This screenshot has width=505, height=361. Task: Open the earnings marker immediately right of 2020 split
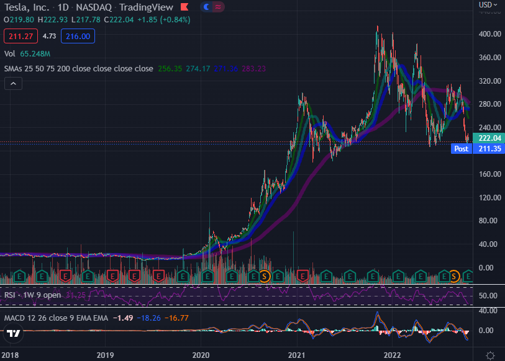(x=278, y=276)
